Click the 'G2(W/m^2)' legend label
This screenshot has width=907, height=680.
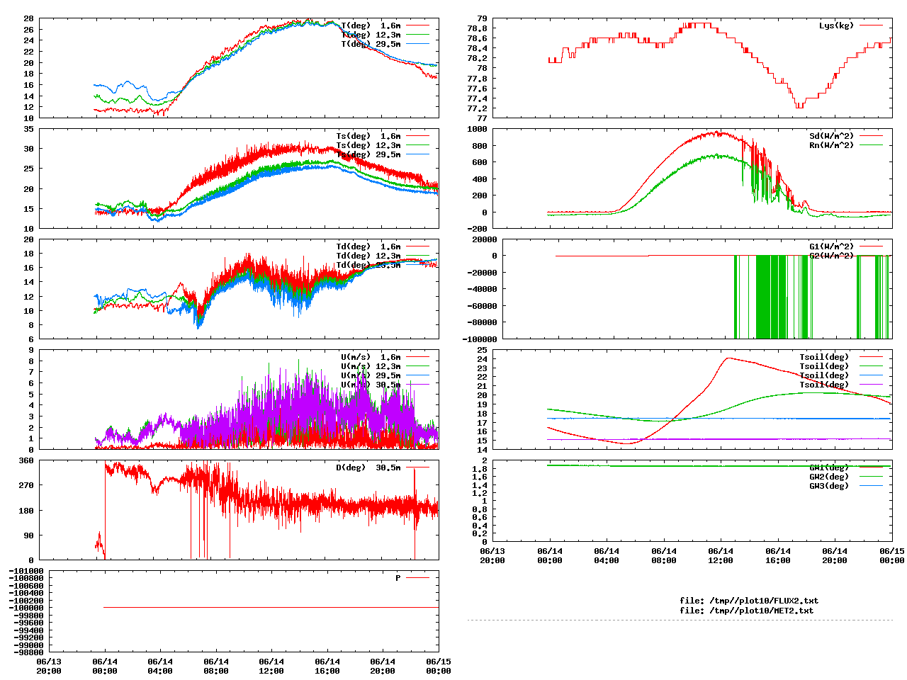point(831,256)
